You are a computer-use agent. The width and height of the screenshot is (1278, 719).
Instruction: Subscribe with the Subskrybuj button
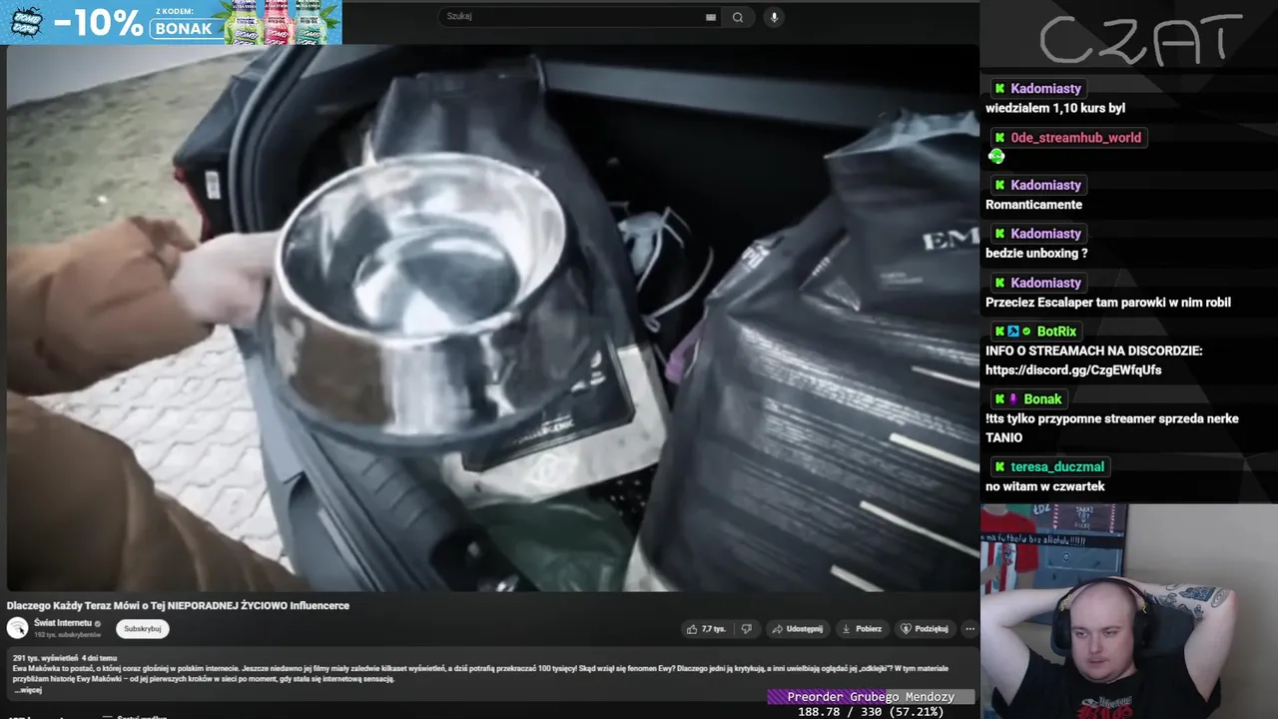pos(143,629)
